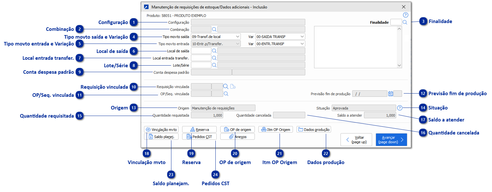Click the Vinculação mvto button
This screenshot has width=492, height=192.
click(161, 129)
